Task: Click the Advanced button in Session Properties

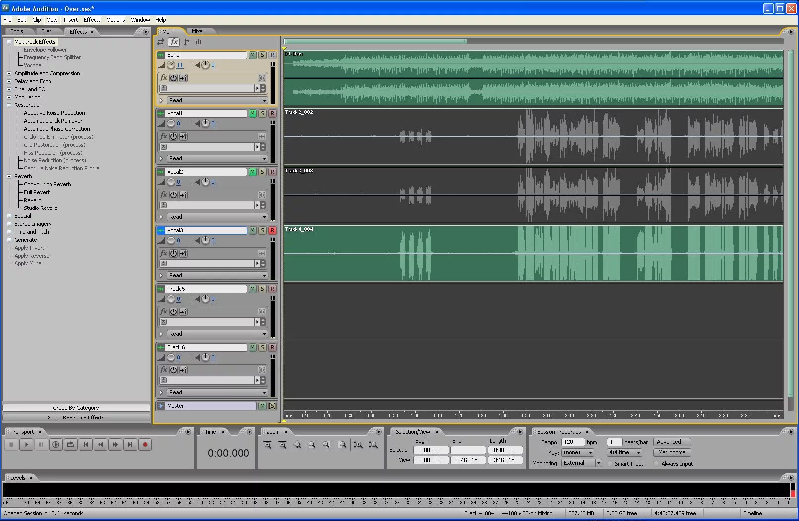Action: (x=672, y=442)
